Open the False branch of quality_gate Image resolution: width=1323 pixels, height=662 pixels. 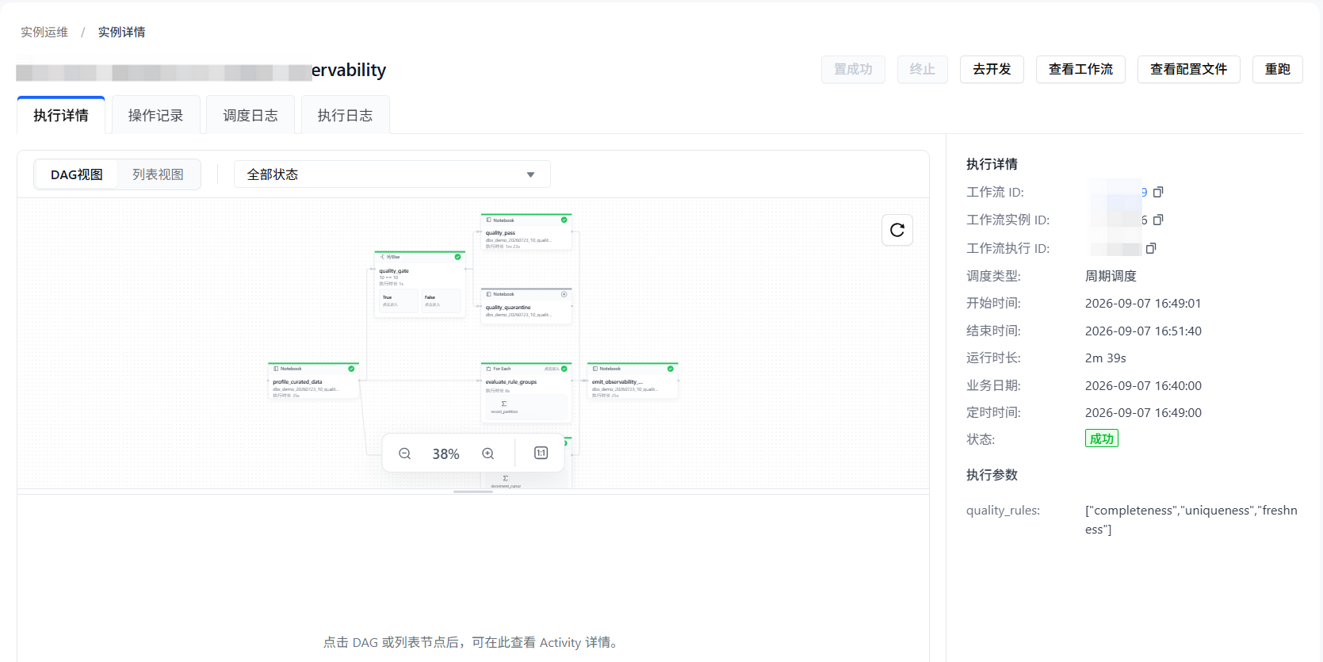coord(441,300)
